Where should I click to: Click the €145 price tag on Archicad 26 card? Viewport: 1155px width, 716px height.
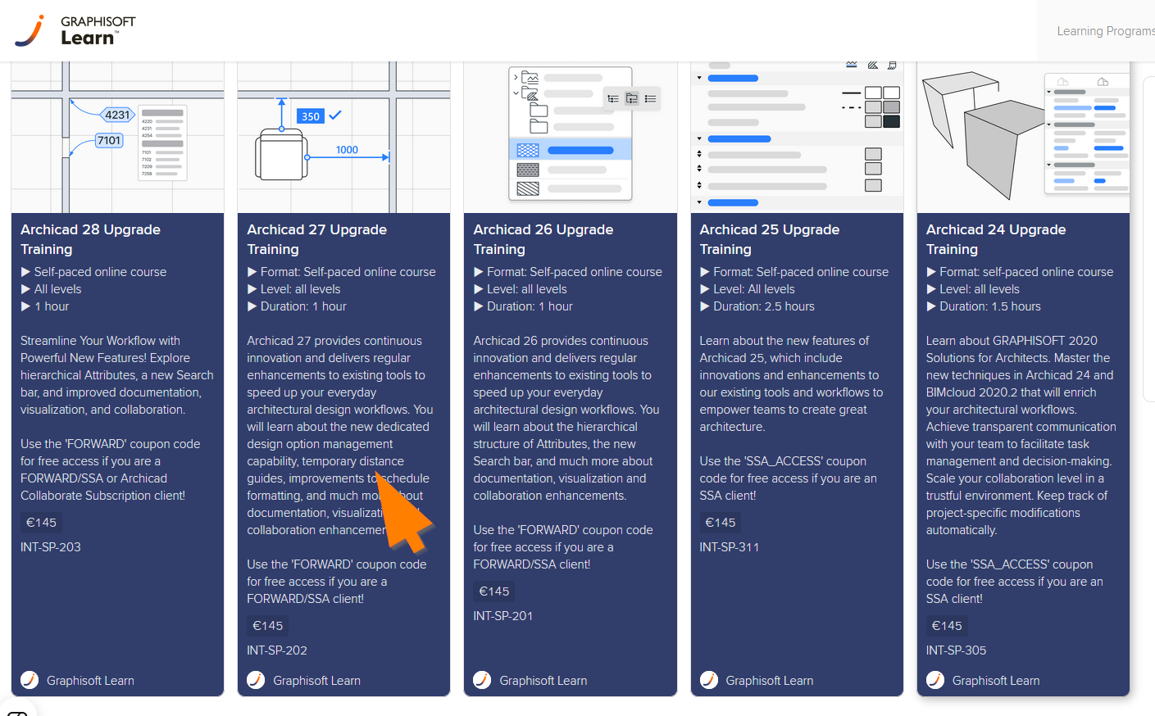pyautogui.click(x=493, y=591)
